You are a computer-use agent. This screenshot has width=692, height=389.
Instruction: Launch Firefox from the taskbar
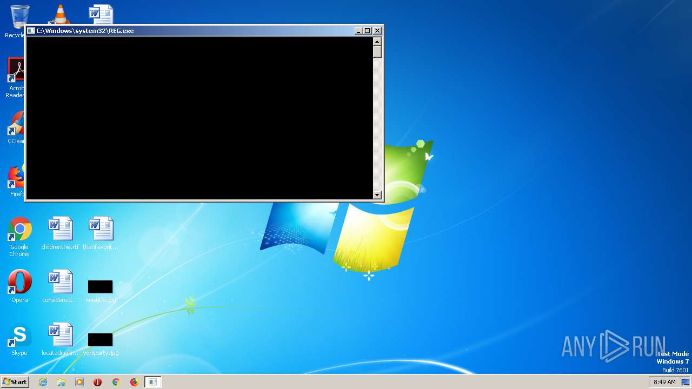coord(134,382)
